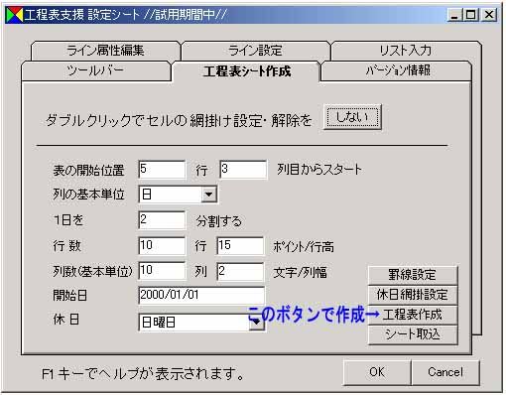The width and height of the screenshot is (506, 395).
Task: Open the ライン属性編集 tab
Action: tap(106, 51)
